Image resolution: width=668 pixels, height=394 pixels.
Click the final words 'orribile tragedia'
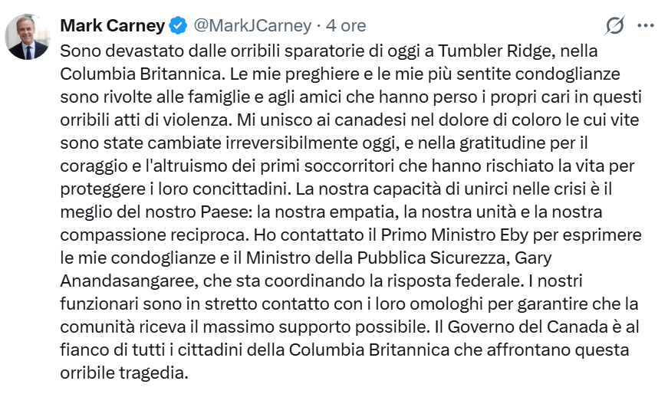click(x=124, y=373)
